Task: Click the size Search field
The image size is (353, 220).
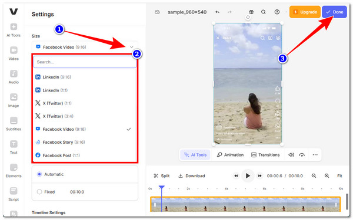Action: tap(85, 62)
